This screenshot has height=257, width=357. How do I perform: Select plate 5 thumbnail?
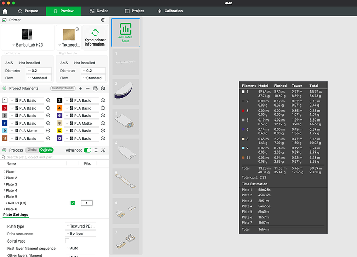click(126, 181)
